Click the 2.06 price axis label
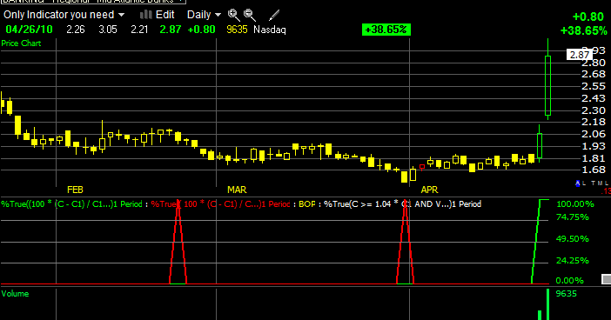Viewport: 611px width, 320px height. [x=594, y=134]
